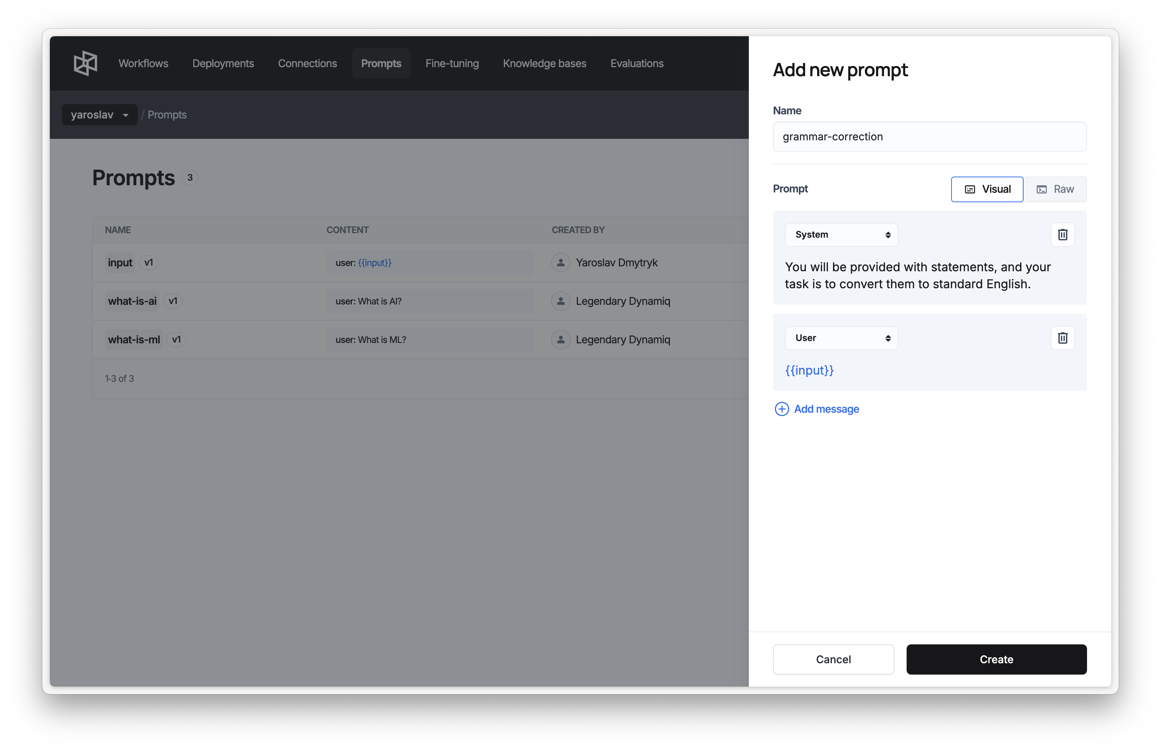This screenshot has width=1161, height=750.
Task: Open the System role dropdown
Action: [x=841, y=235]
